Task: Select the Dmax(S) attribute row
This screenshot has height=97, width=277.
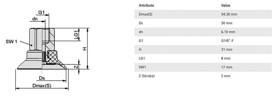Action: pos(203,15)
